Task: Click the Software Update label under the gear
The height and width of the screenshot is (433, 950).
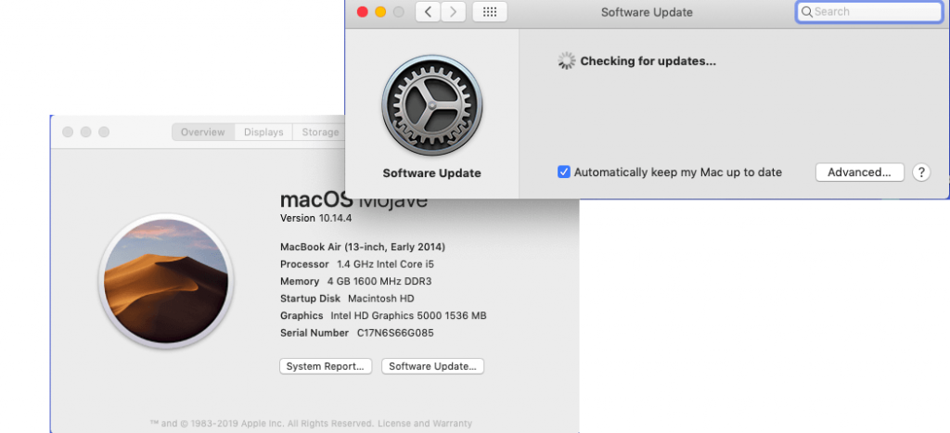Action: point(432,173)
